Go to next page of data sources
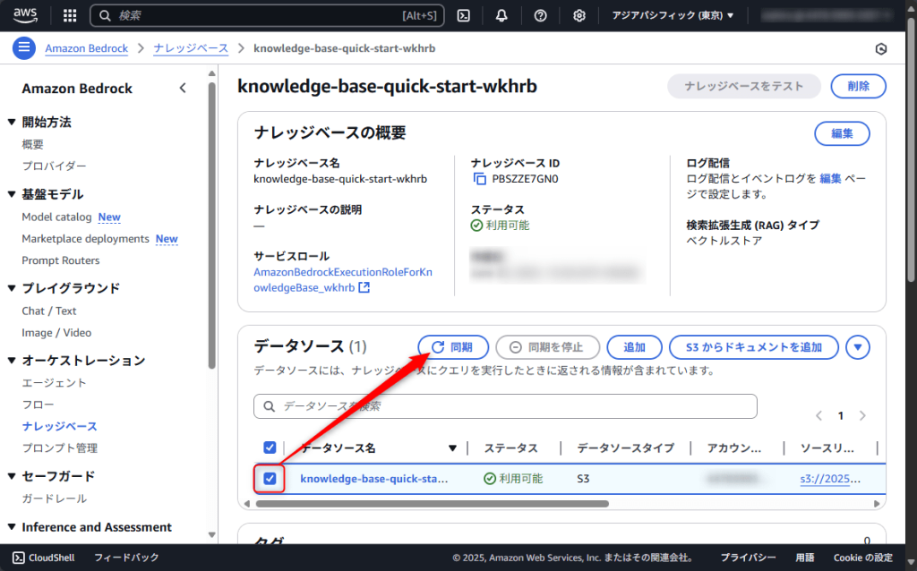The width and height of the screenshot is (917, 571). (862, 415)
